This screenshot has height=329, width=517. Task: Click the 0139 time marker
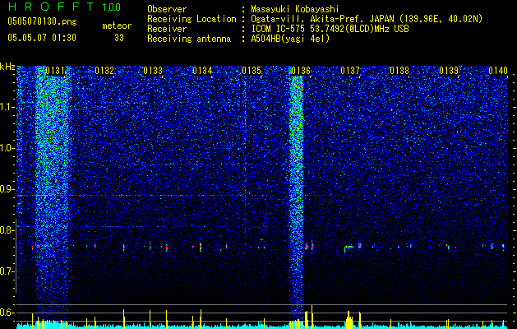tap(449, 70)
